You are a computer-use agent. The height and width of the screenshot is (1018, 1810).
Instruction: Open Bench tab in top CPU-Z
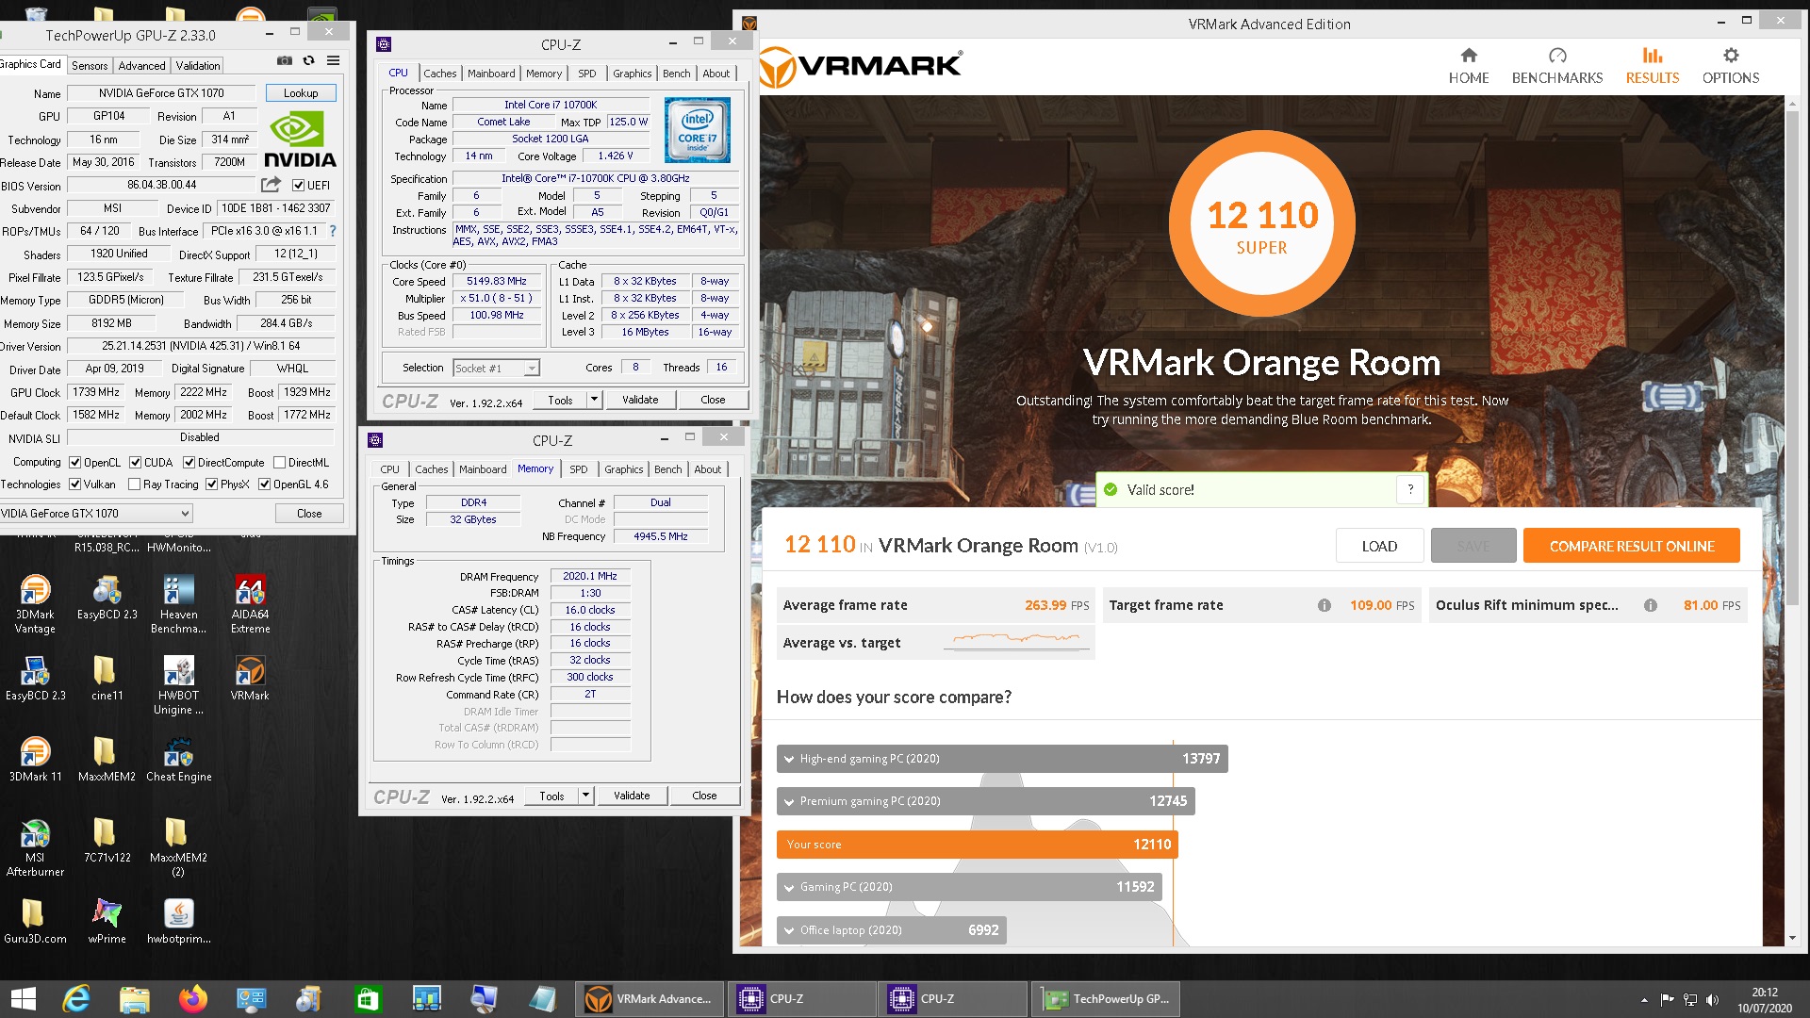coord(677,74)
